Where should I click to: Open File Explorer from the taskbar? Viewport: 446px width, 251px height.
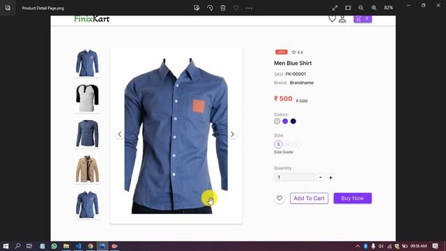click(x=66, y=246)
